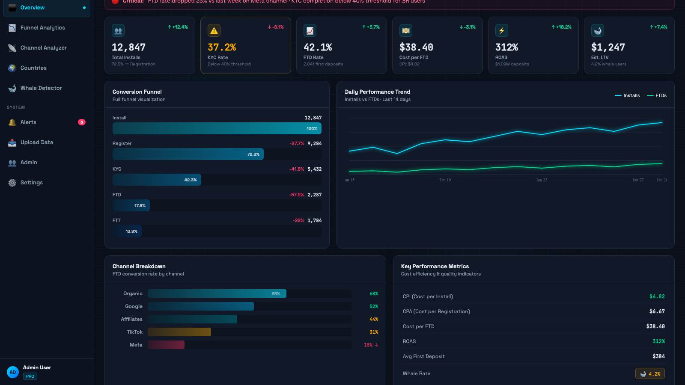Screen dimensions: 685x385
Task: Open the Settings menu item
Action: coord(31,182)
